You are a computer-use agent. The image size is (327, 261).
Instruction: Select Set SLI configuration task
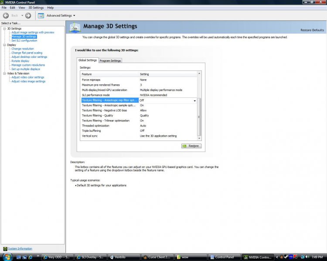[x=24, y=41]
